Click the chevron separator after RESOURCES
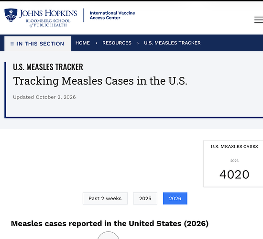 point(138,43)
